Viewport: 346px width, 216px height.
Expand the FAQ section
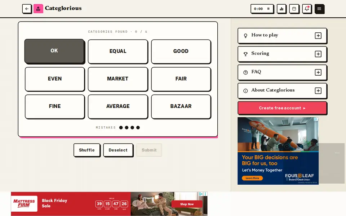[x=282, y=72]
